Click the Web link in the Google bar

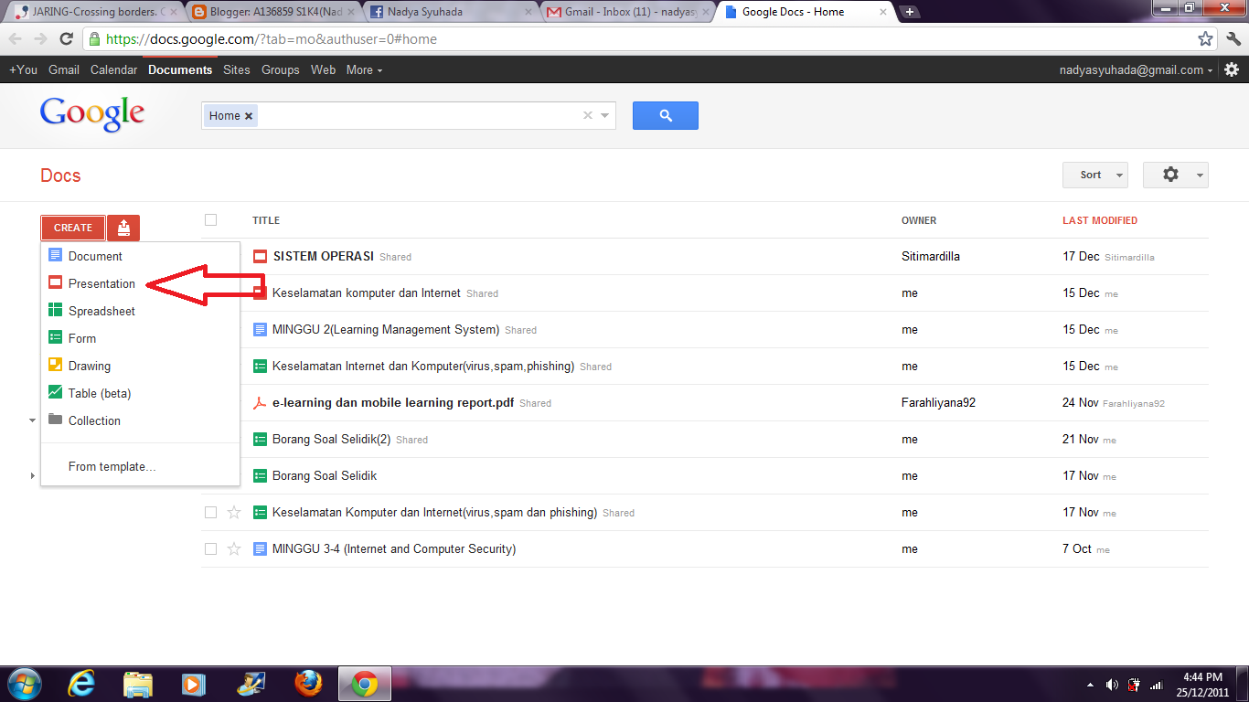(x=323, y=69)
